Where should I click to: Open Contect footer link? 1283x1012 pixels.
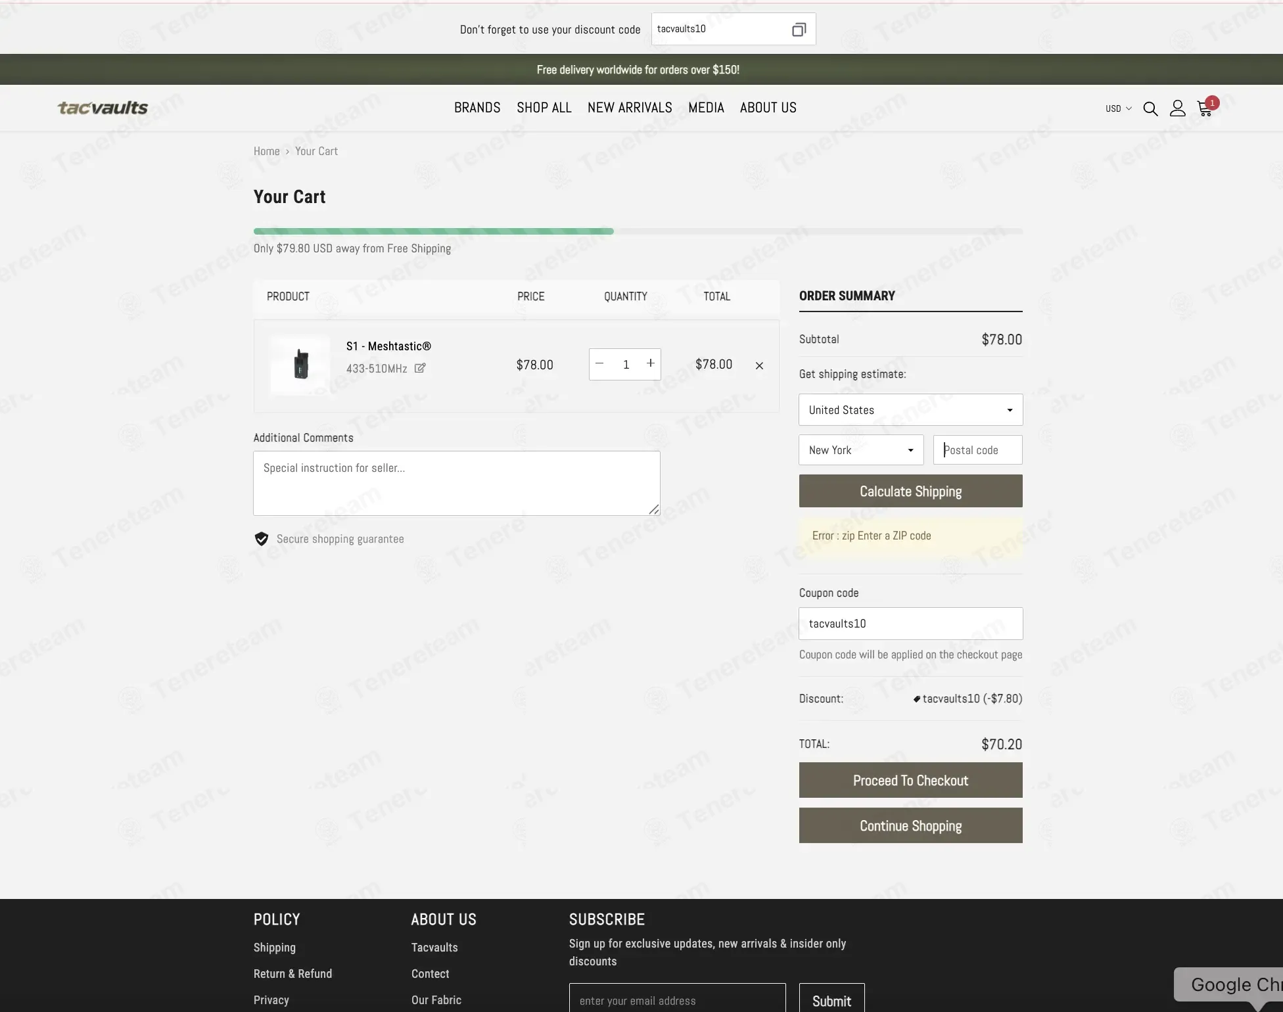430,974
